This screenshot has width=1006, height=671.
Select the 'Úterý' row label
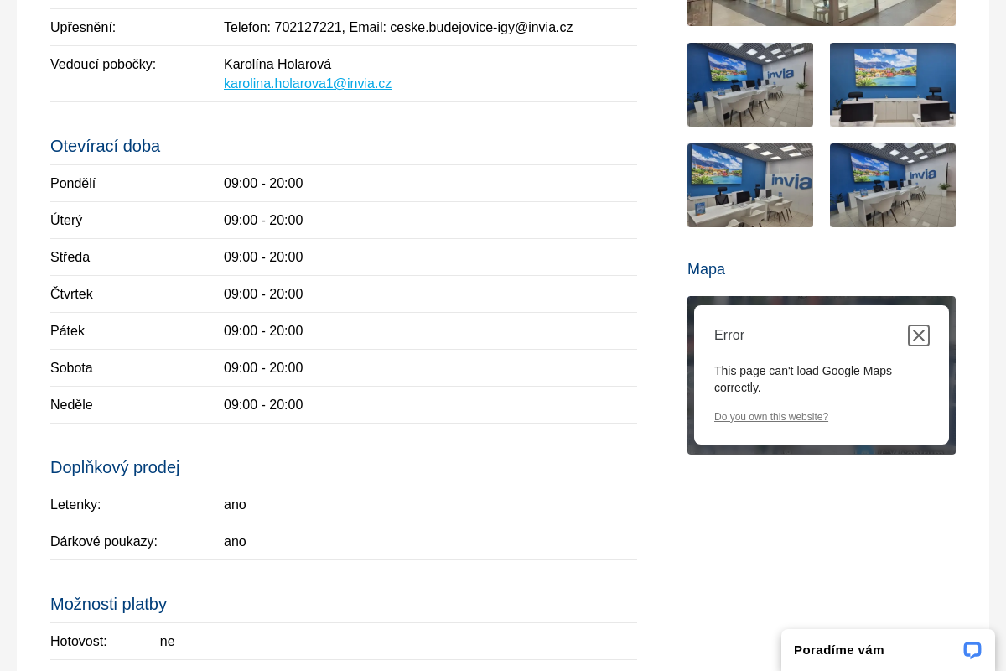tap(66, 221)
